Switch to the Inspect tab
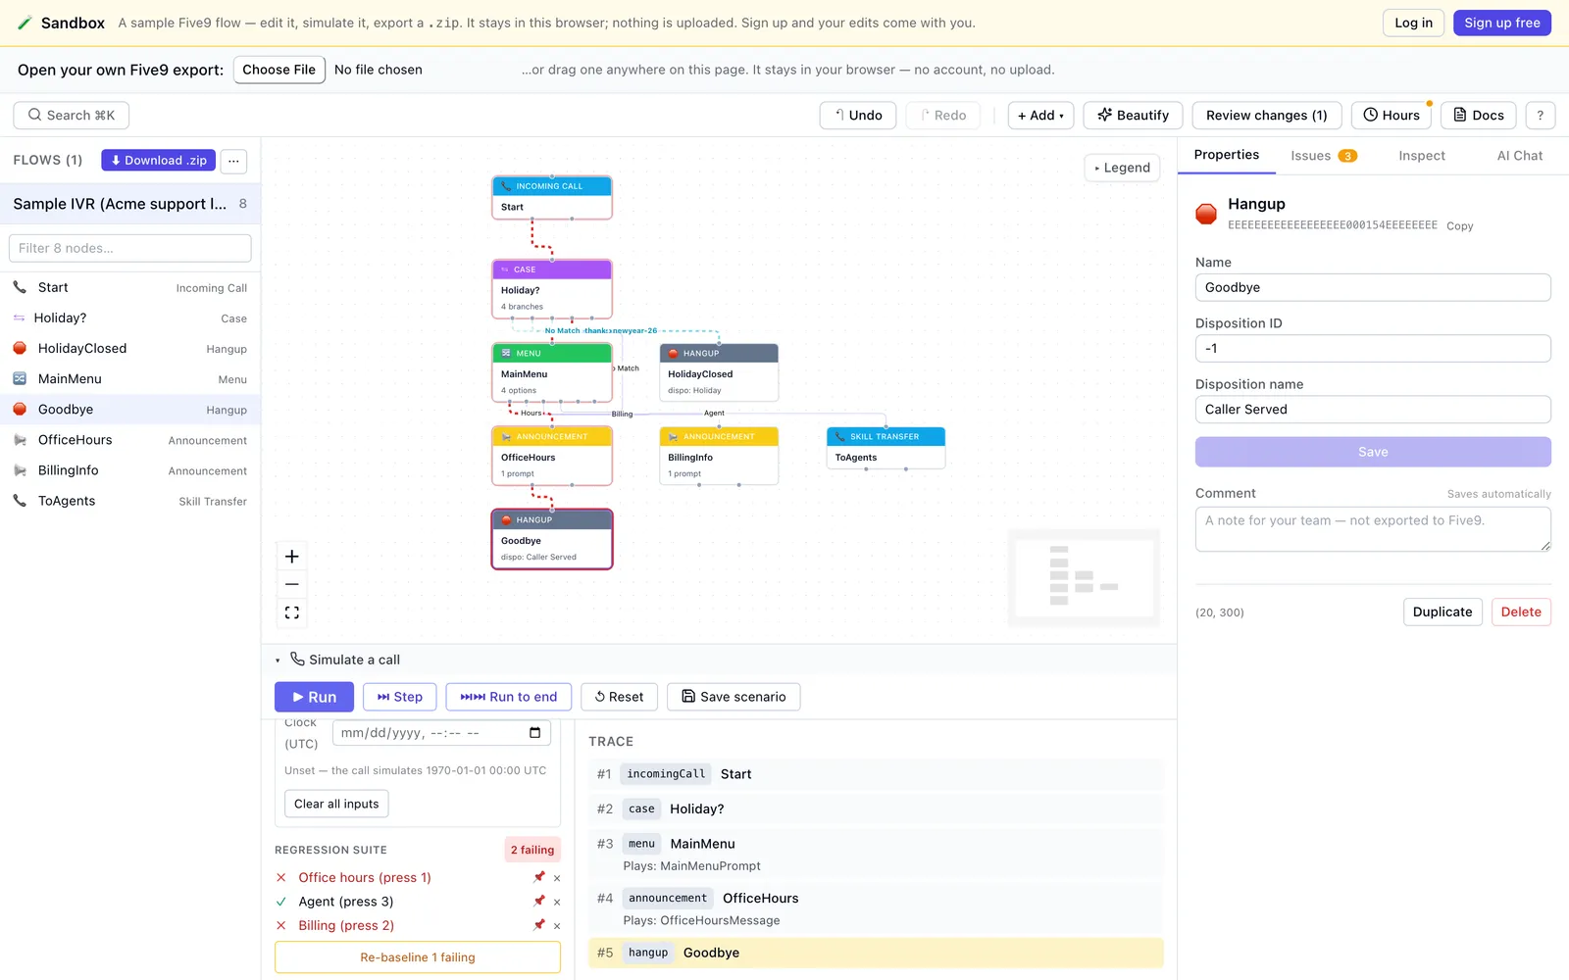Viewport: 1569px width, 980px height. 1421,156
